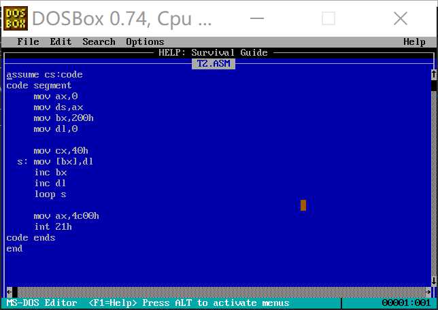Minimize the DOSBox window
This screenshot has height=310, width=438.
(257, 19)
